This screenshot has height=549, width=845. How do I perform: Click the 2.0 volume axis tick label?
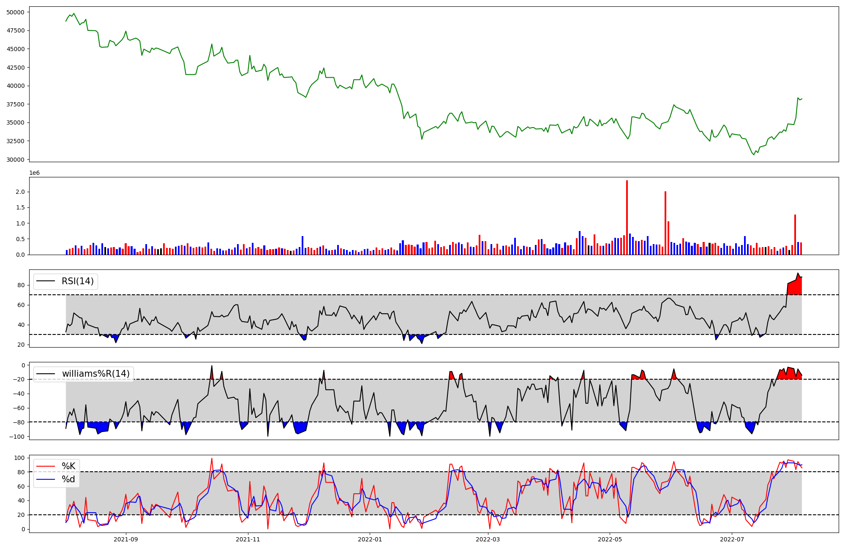pyautogui.click(x=21, y=192)
